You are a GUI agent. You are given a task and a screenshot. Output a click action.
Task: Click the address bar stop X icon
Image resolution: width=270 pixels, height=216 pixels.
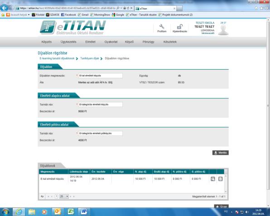pos(131,8)
